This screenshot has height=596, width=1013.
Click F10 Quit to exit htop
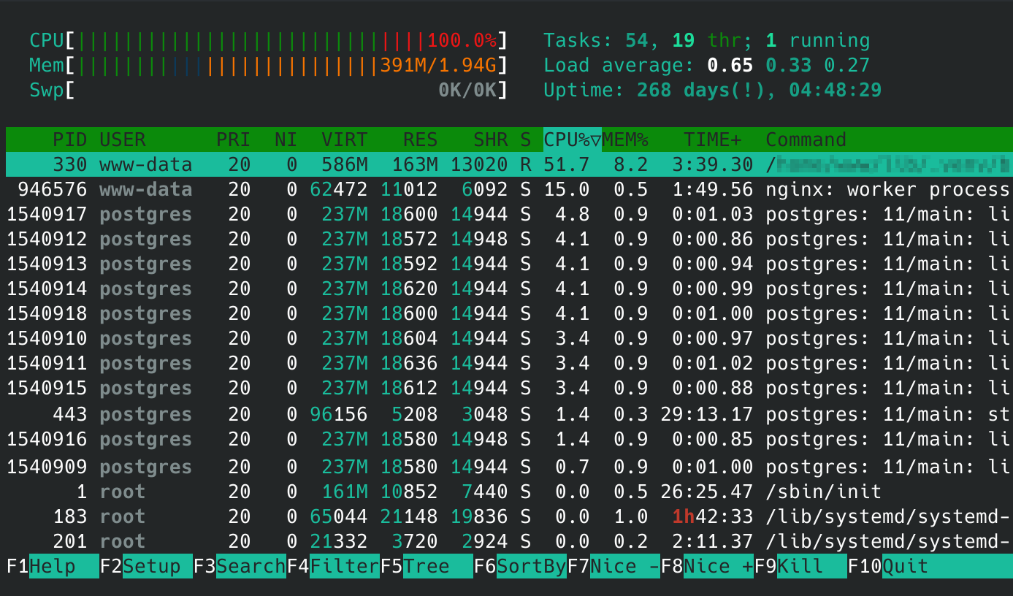[904, 566]
